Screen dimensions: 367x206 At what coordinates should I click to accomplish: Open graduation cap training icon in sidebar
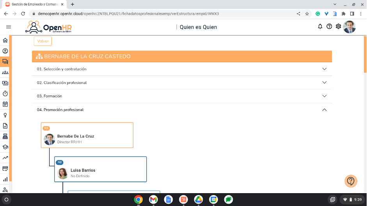coord(5,147)
